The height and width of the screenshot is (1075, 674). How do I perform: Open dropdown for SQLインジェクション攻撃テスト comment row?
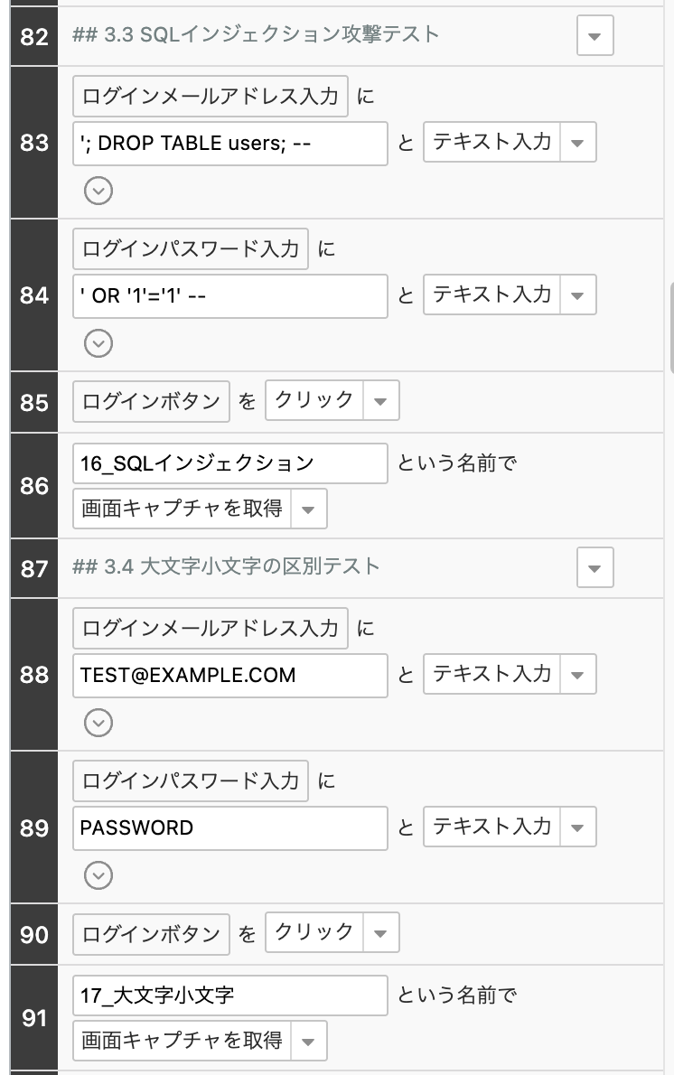pos(594,36)
